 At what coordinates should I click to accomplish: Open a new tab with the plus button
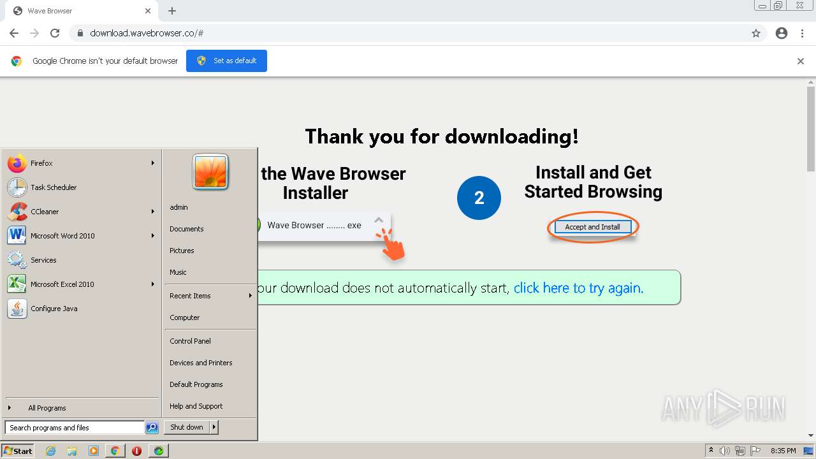point(172,11)
